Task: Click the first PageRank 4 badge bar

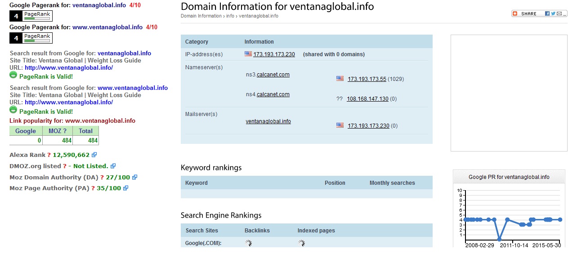Action: 37,16
